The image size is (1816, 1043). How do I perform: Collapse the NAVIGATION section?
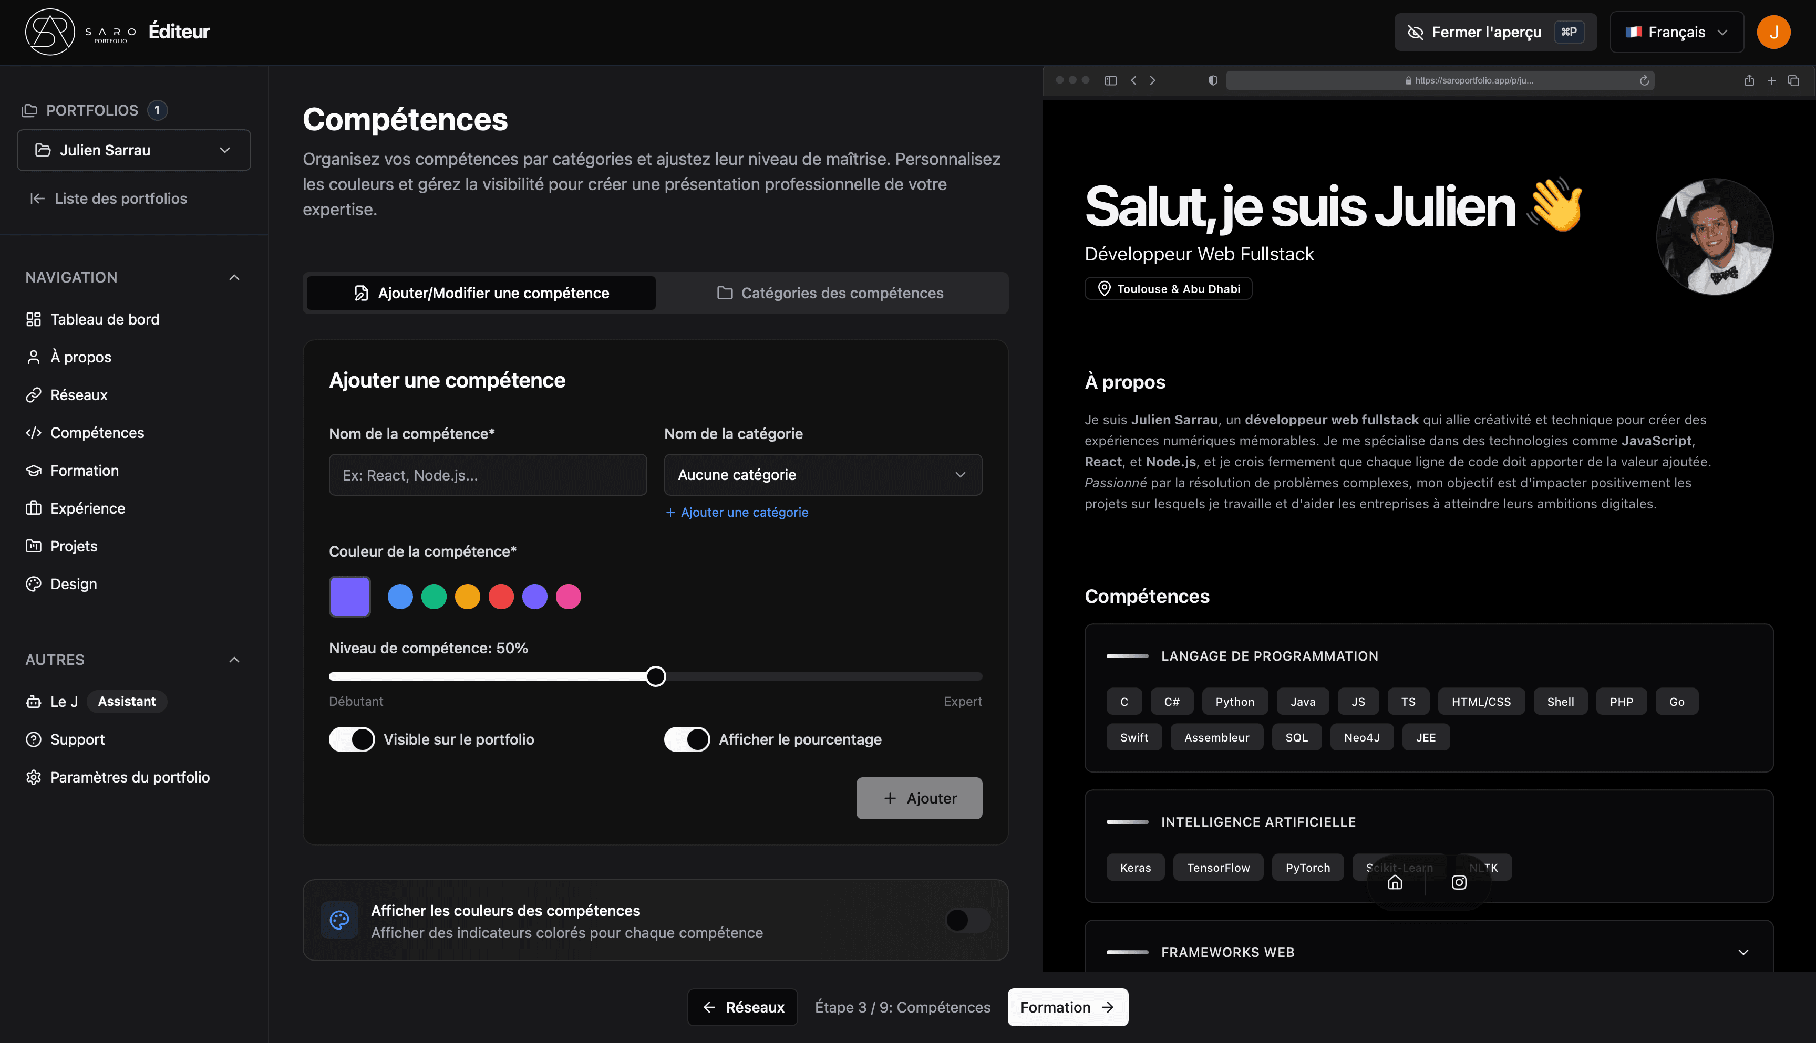[234, 277]
